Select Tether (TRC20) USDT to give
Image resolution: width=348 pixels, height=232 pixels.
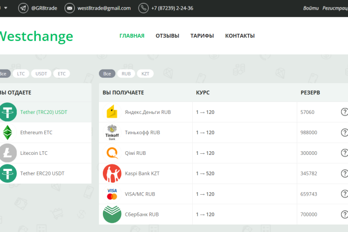click(45, 112)
